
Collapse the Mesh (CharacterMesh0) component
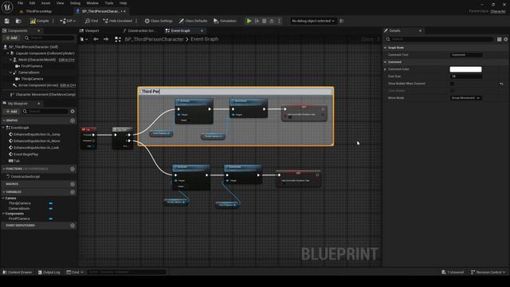(10, 60)
